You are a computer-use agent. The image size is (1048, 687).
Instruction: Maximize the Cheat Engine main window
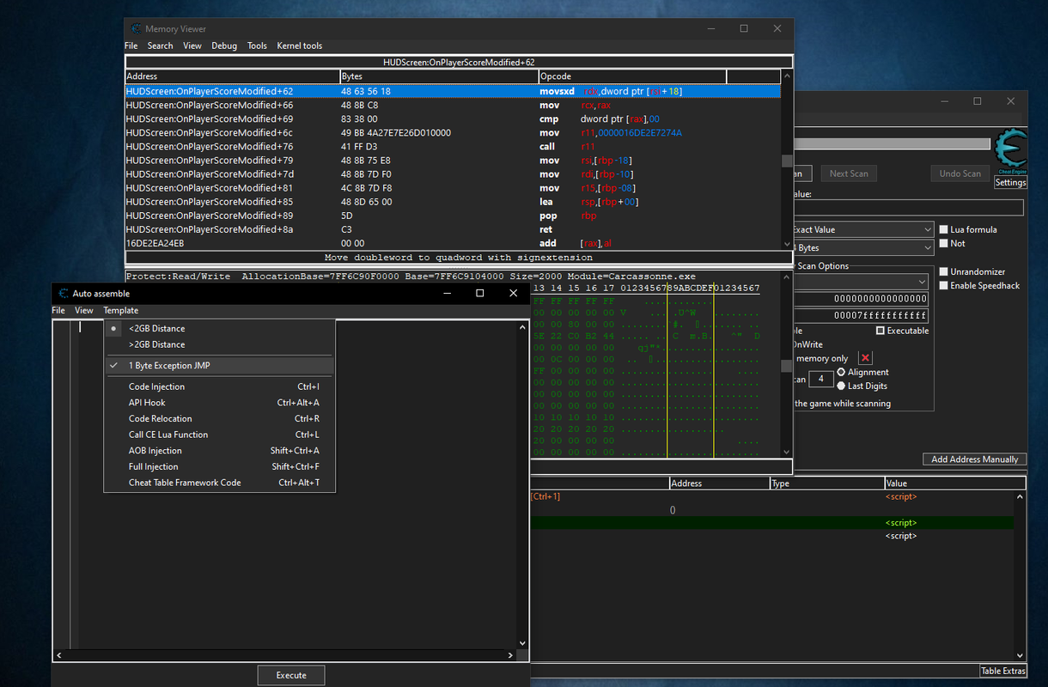point(977,100)
